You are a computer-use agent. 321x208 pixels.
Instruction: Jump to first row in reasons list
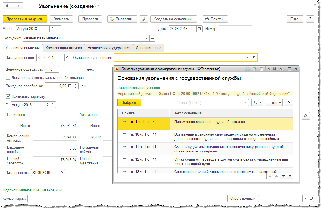[x=270, y=176]
